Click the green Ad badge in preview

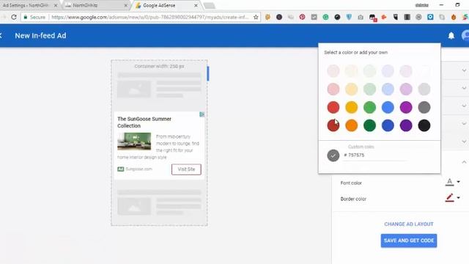[x=120, y=169]
